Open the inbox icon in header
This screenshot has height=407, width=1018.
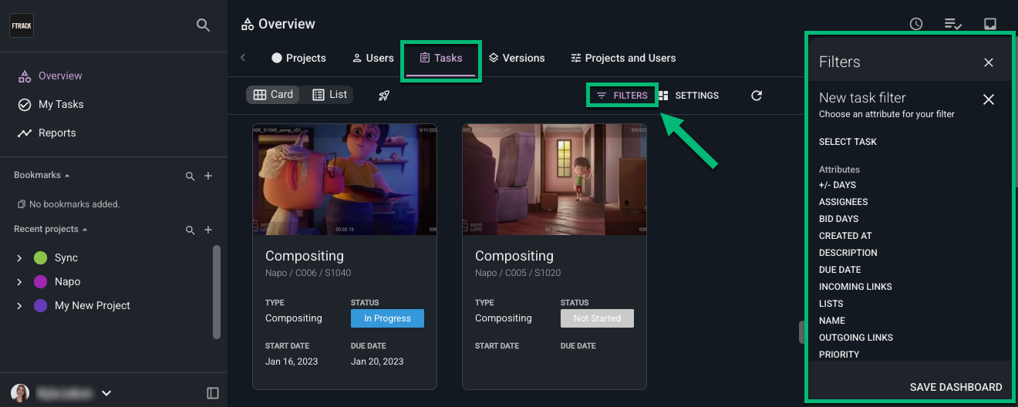[990, 24]
